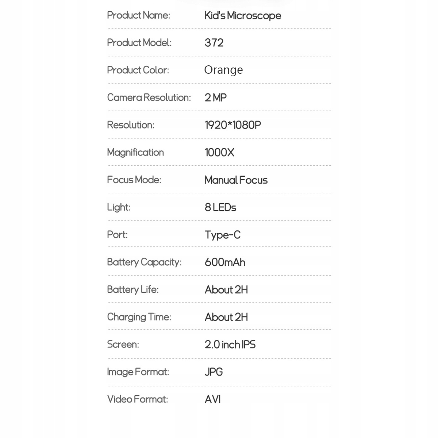
Task: Click the "Battery Capacity:" label
Action: [x=144, y=262]
